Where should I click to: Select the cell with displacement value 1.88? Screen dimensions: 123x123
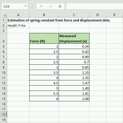(x=74, y=99)
